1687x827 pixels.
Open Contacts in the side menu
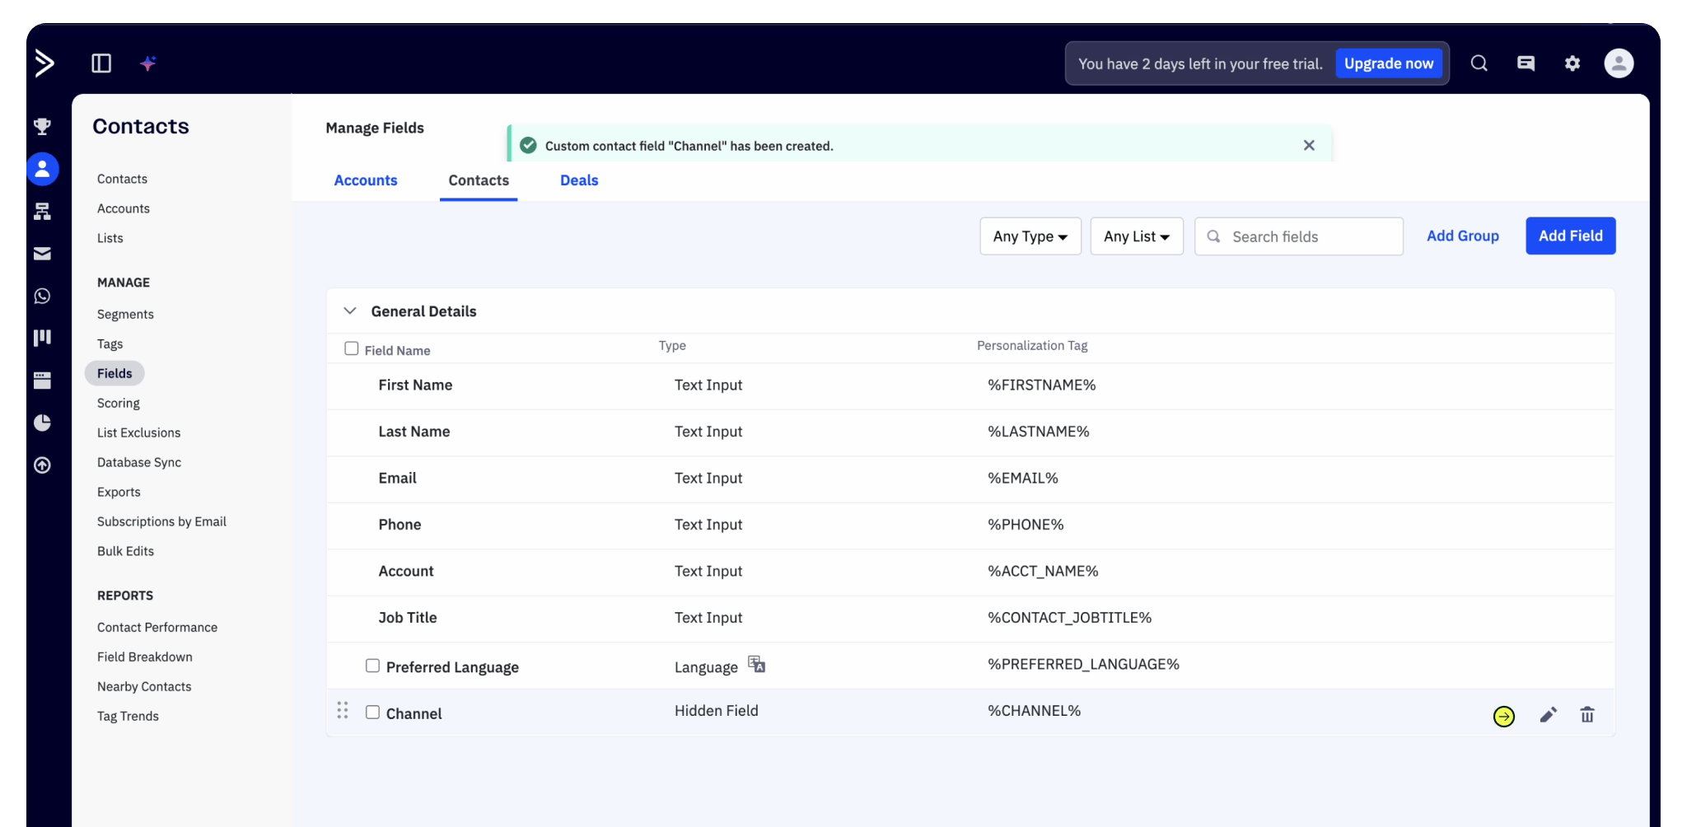tap(122, 179)
